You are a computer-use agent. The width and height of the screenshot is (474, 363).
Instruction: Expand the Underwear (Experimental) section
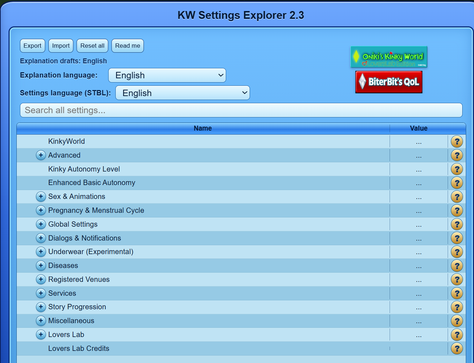(41, 252)
